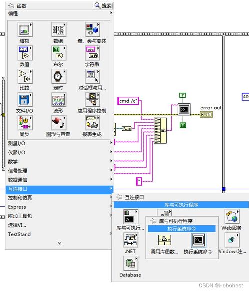The height and width of the screenshot is (291, 249).
Task: Click the 搜索 search button
Action: point(103,6)
